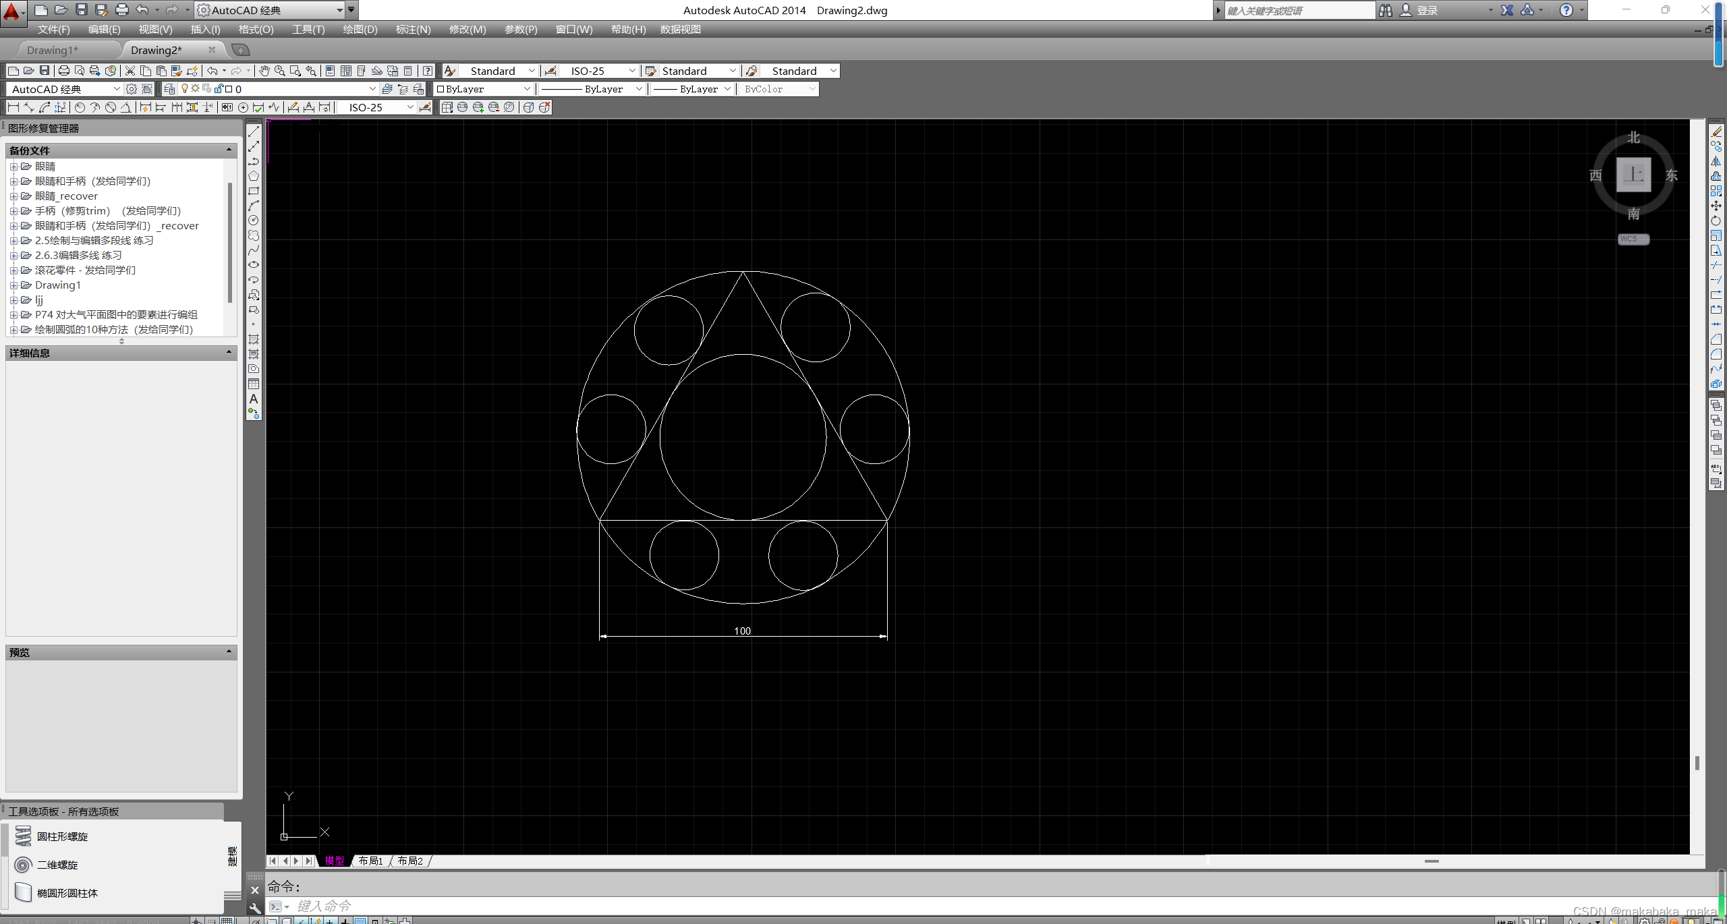The image size is (1727, 924).
Task: Click the Linear dimension icon
Action: [x=13, y=107]
